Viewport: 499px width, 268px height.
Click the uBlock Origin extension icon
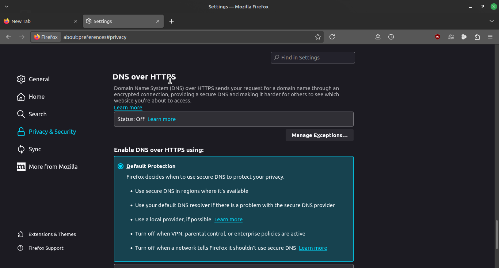point(437,37)
